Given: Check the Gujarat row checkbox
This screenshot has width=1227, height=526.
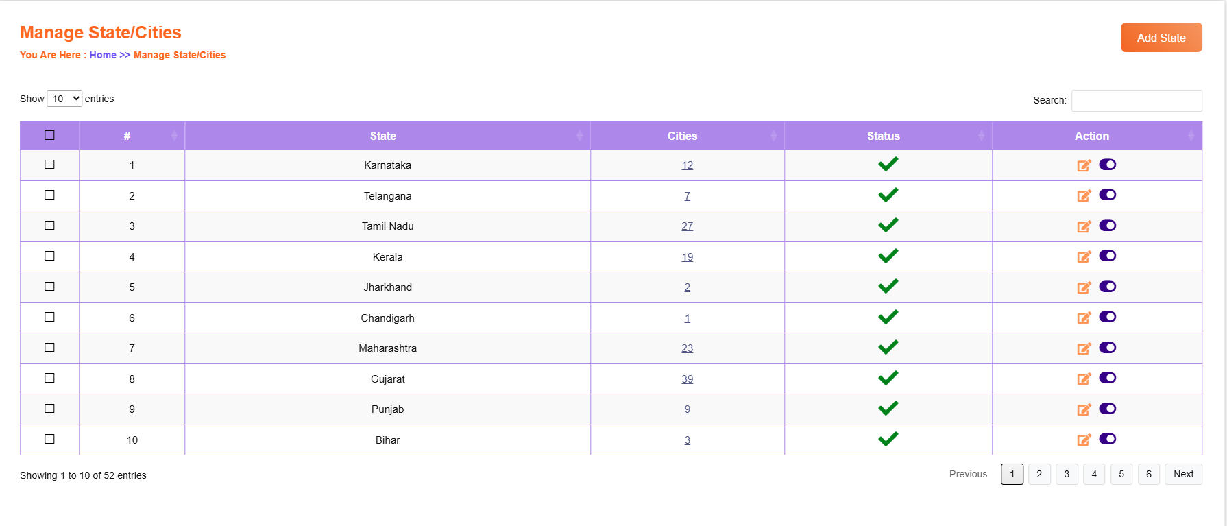Looking at the screenshot, I should tap(49, 378).
